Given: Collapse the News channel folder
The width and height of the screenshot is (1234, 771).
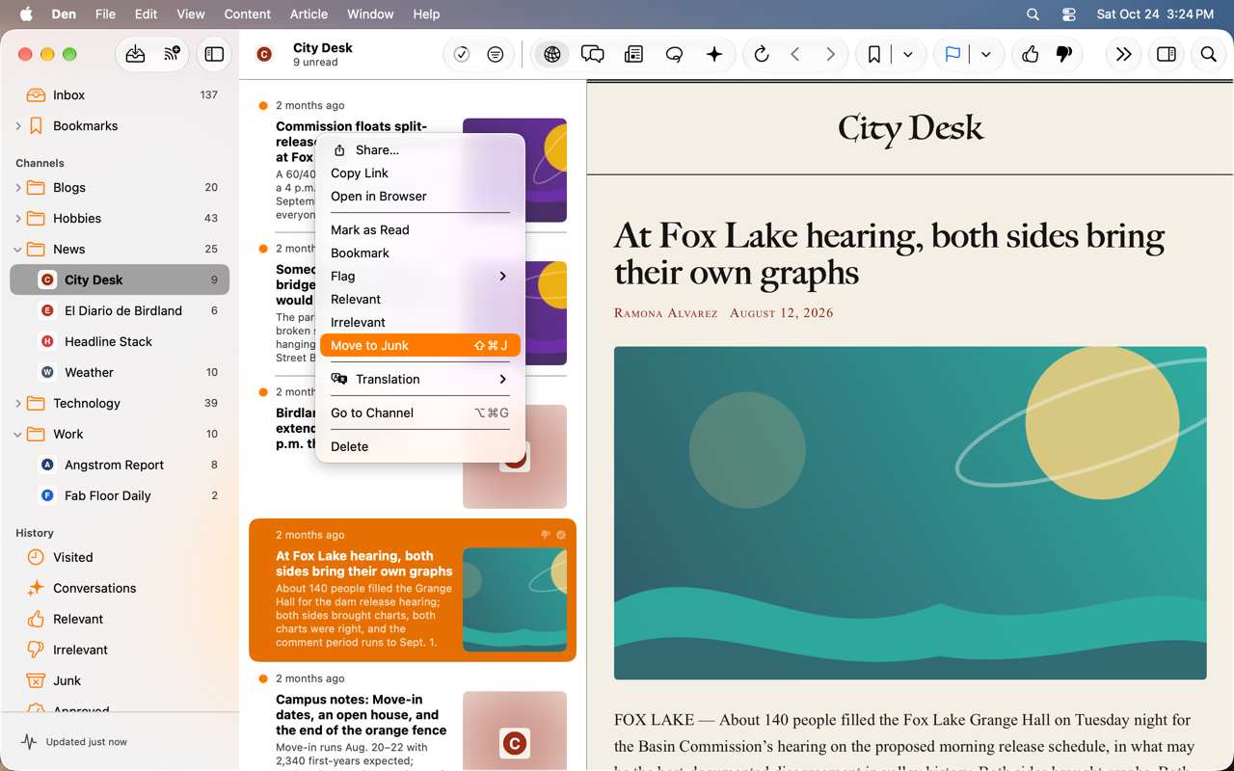Looking at the screenshot, I should click(18, 250).
